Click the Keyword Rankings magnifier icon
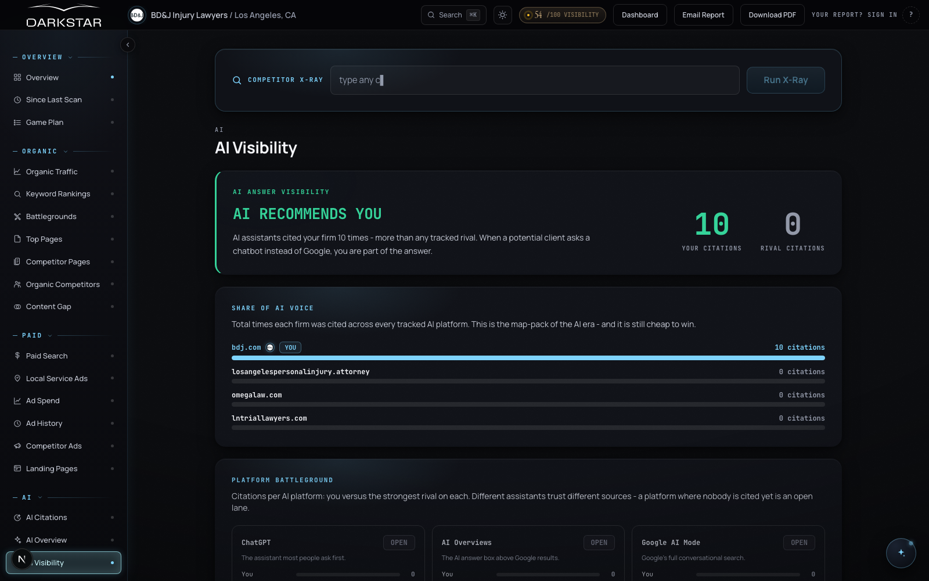929x581 pixels. point(17,194)
